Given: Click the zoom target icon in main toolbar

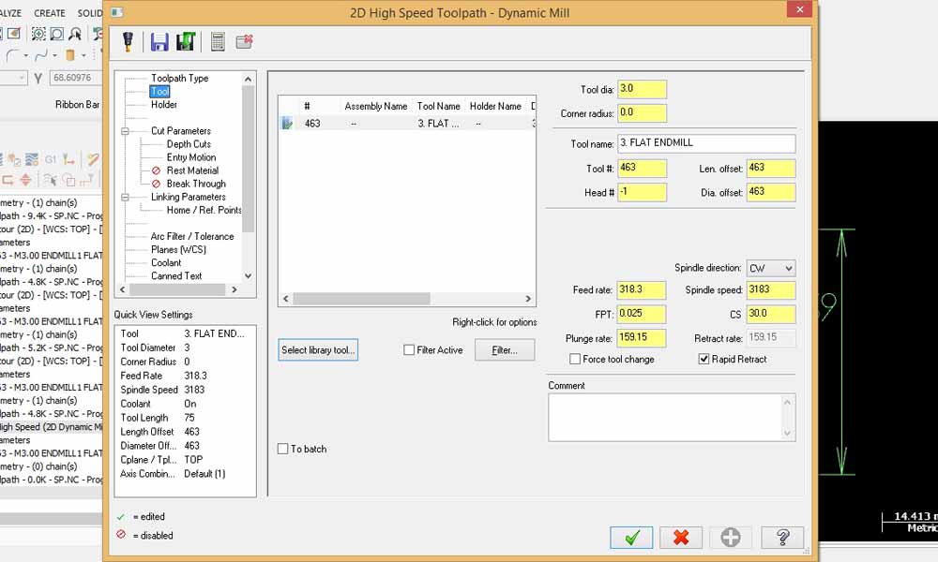Looking at the screenshot, I should 38,34.
